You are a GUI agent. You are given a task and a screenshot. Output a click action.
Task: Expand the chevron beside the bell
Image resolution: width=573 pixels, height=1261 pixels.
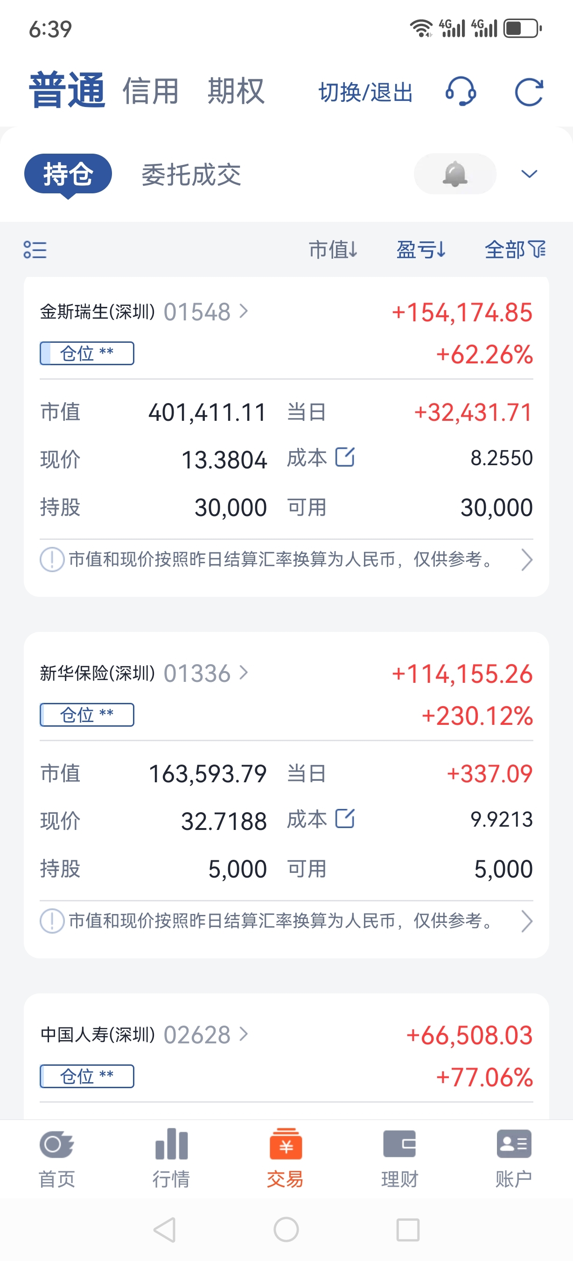pos(529,174)
